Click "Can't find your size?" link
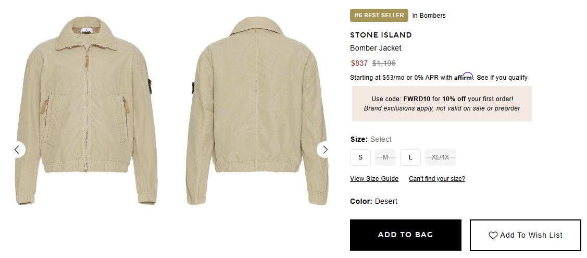The height and width of the screenshot is (258, 587). point(436,179)
